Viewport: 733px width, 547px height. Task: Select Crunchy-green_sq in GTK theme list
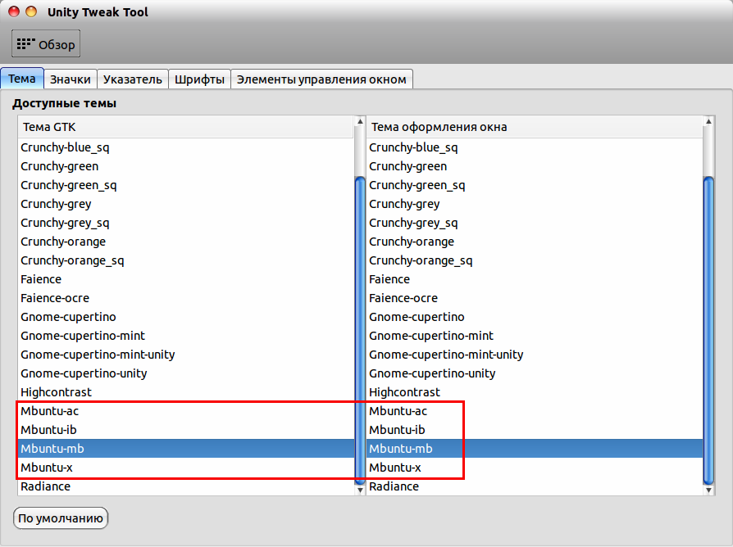(x=185, y=185)
